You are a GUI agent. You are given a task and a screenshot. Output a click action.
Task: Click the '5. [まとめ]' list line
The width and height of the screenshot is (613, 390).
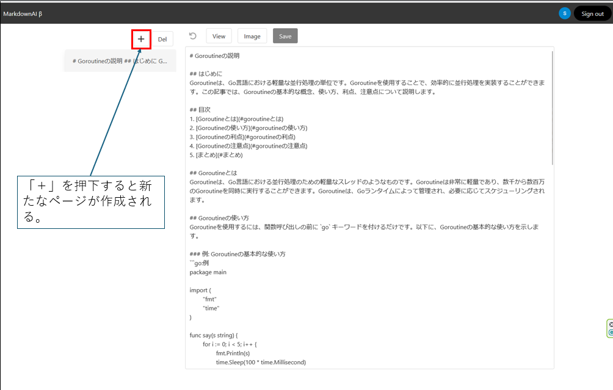pyautogui.click(x=216, y=155)
